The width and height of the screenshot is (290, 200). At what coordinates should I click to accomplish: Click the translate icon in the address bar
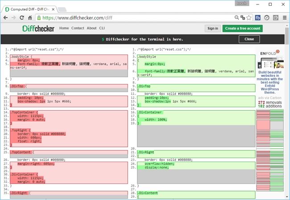[x=243, y=17]
